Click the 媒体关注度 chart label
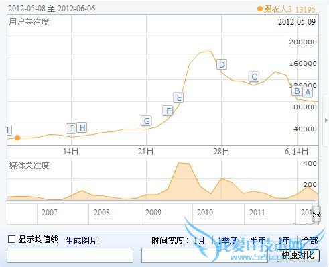The image size is (329, 267). (x=29, y=166)
